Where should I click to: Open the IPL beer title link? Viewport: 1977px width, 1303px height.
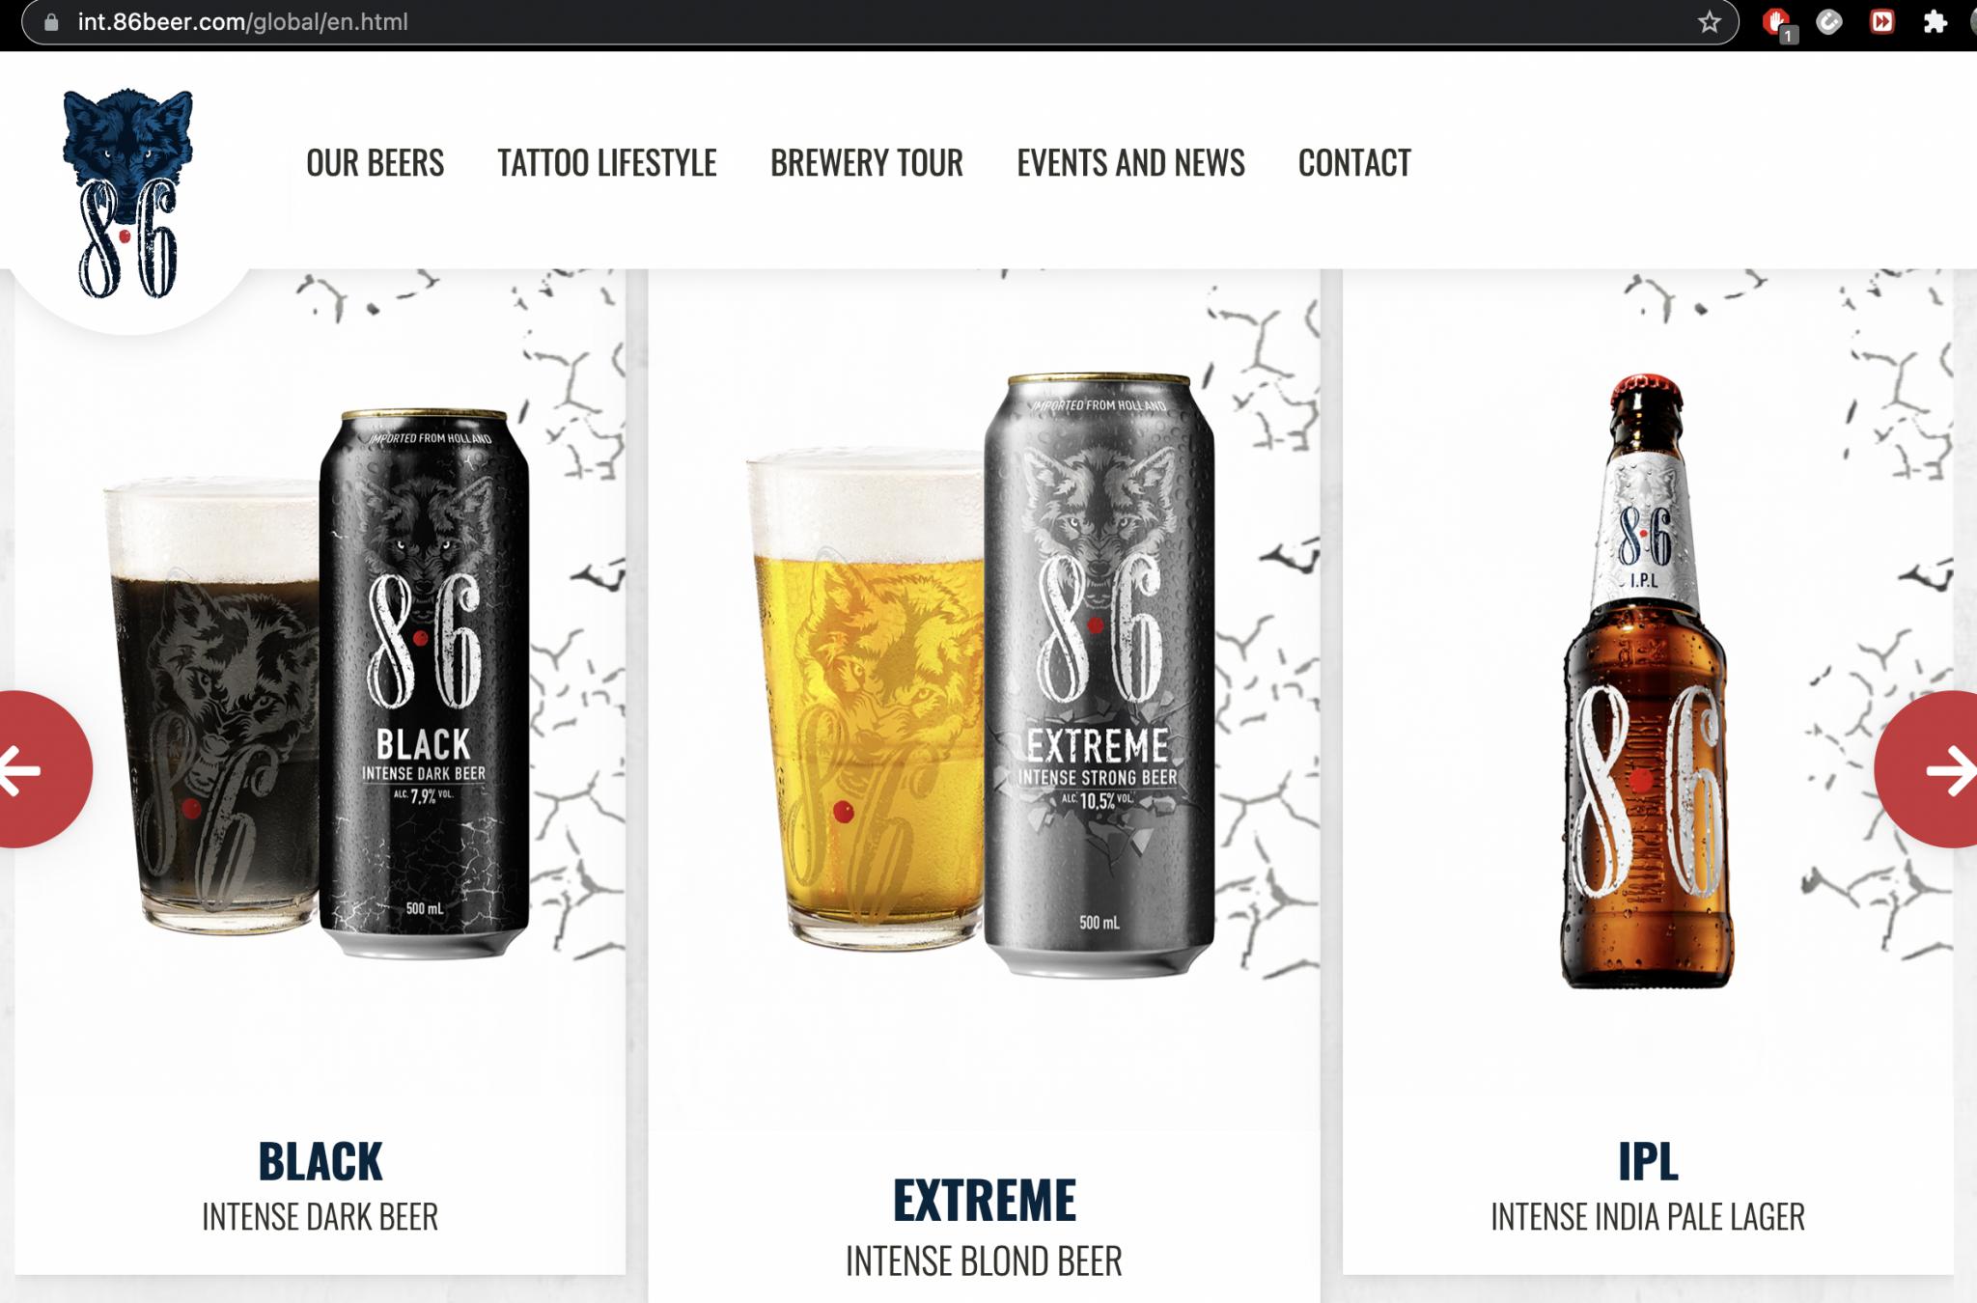[x=1648, y=1161]
